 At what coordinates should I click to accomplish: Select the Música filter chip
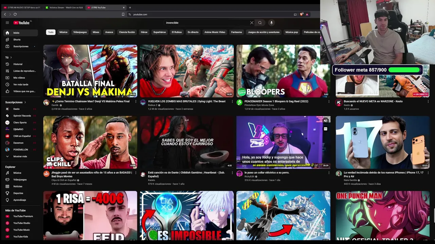point(63,32)
